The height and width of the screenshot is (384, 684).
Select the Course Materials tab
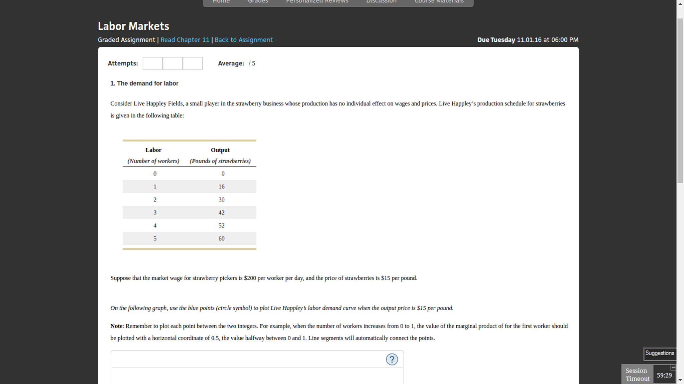pos(438,2)
